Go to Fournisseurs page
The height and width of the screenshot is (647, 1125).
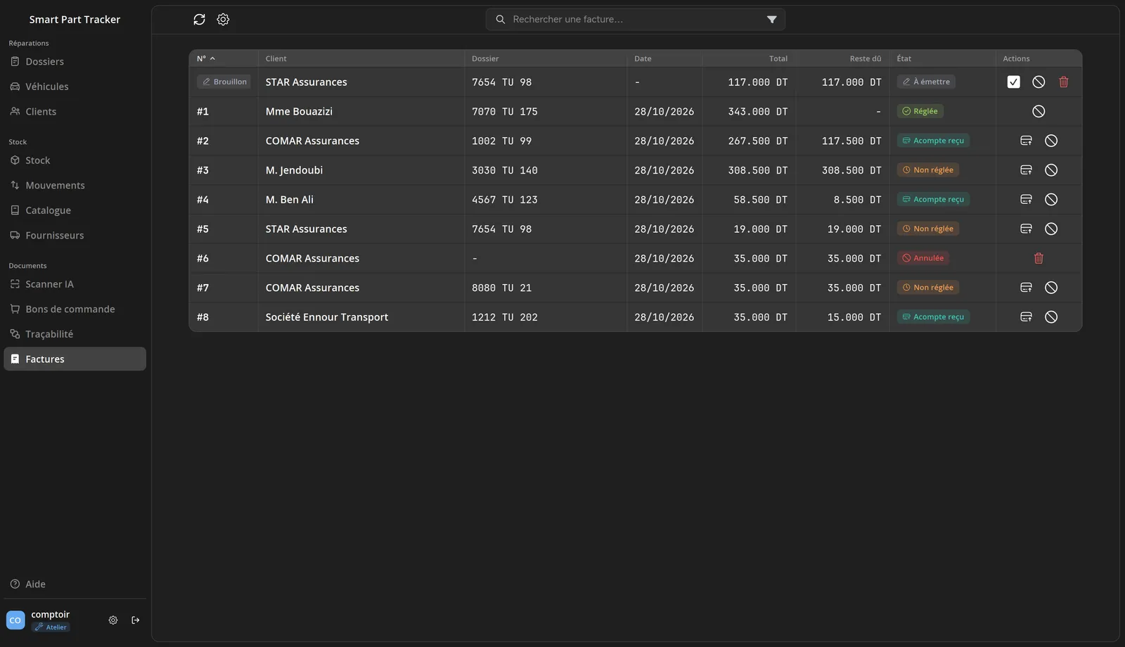coord(75,236)
